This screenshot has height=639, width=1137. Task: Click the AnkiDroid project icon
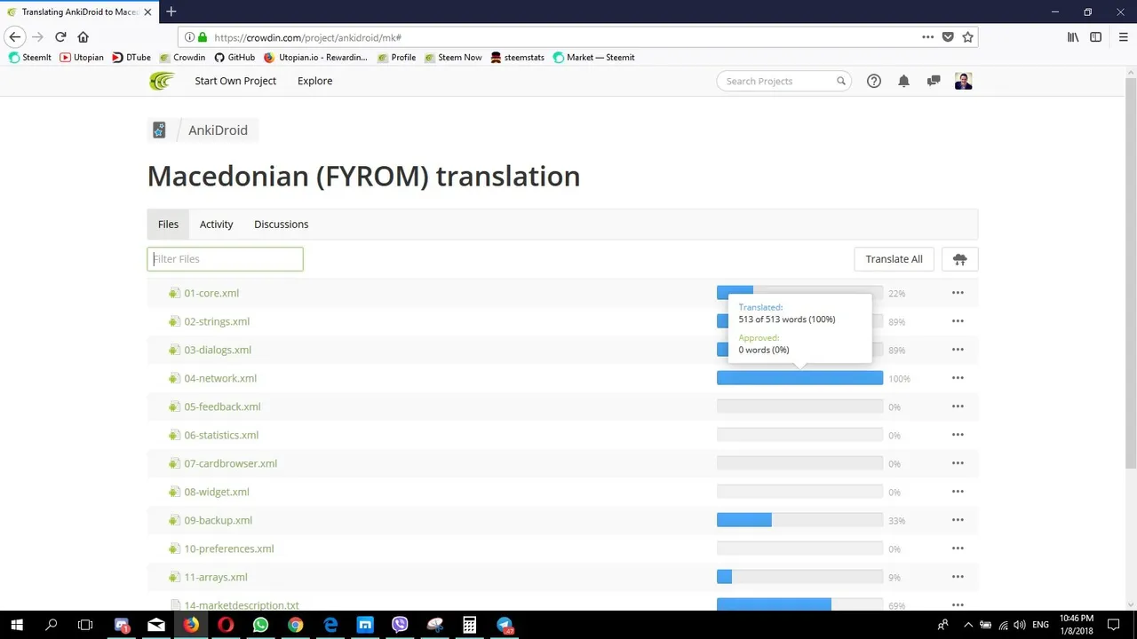click(x=159, y=130)
